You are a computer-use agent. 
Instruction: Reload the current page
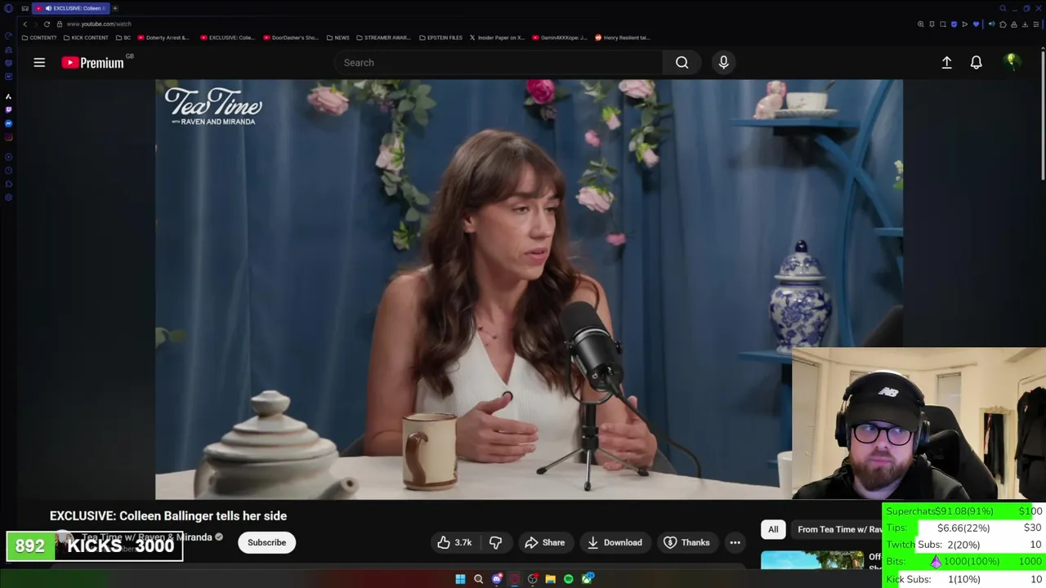click(x=47, y=24)
